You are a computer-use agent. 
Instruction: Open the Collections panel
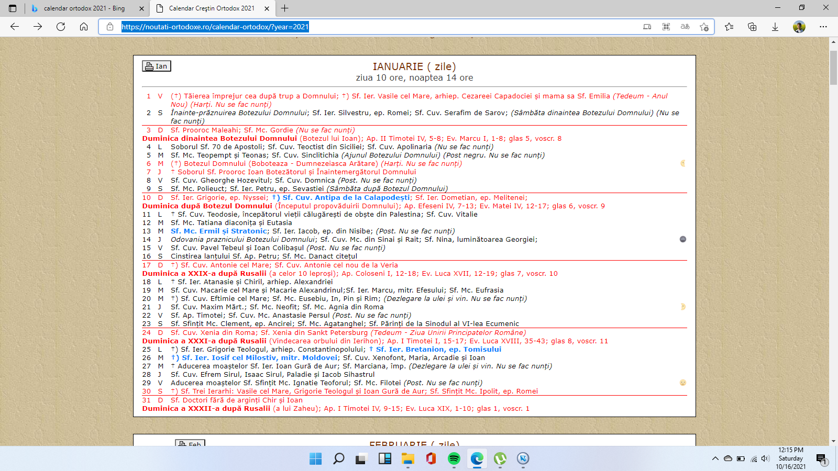[x=752, y=27]
